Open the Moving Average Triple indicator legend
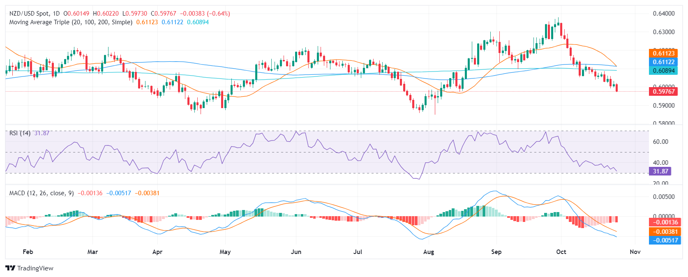Image resolution: width=688 pixels, height=277 pixels. click(x=71, y=22)
